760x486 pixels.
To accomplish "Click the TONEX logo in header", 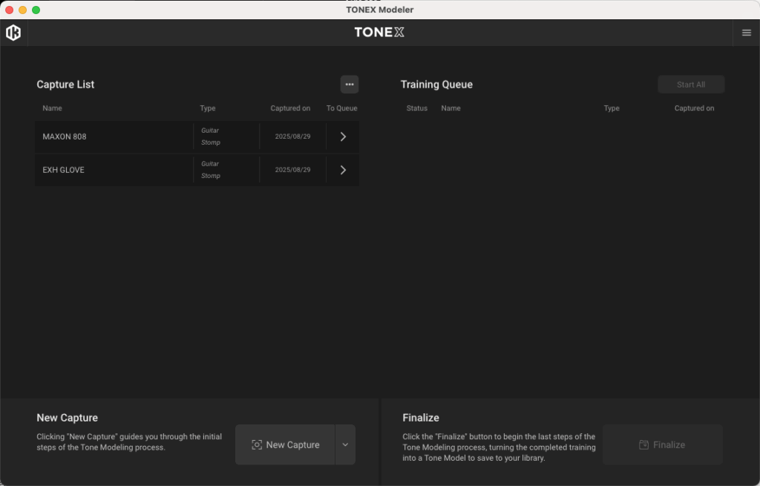I will point(379,33).
